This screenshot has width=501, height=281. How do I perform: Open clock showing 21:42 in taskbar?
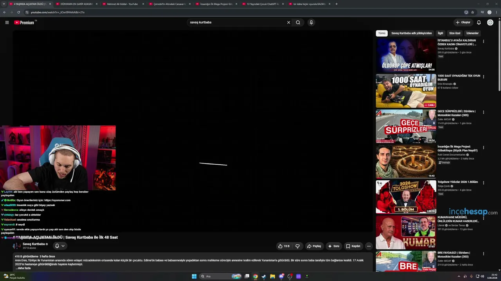[492, 276]
